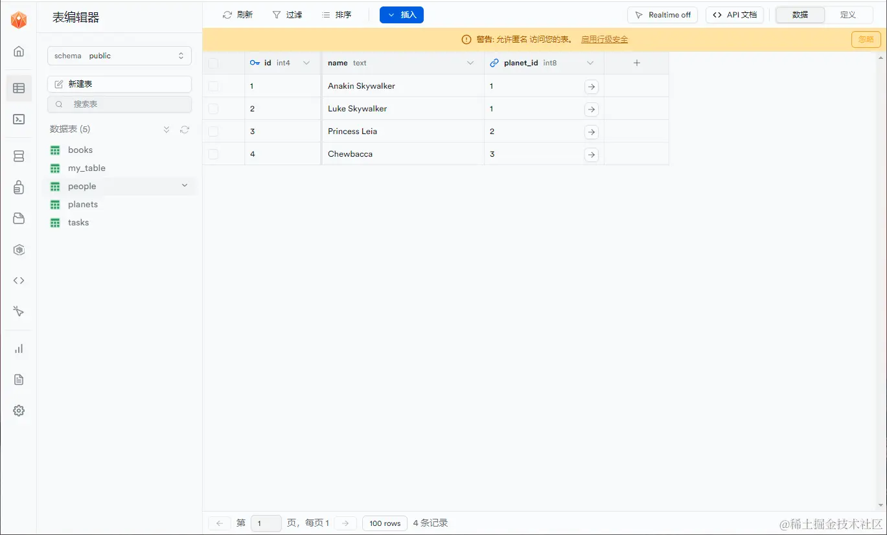Open the SQL terminal sidebar icon
The height and width of the screenshot is (535, 887).
(x=19, y=119)
